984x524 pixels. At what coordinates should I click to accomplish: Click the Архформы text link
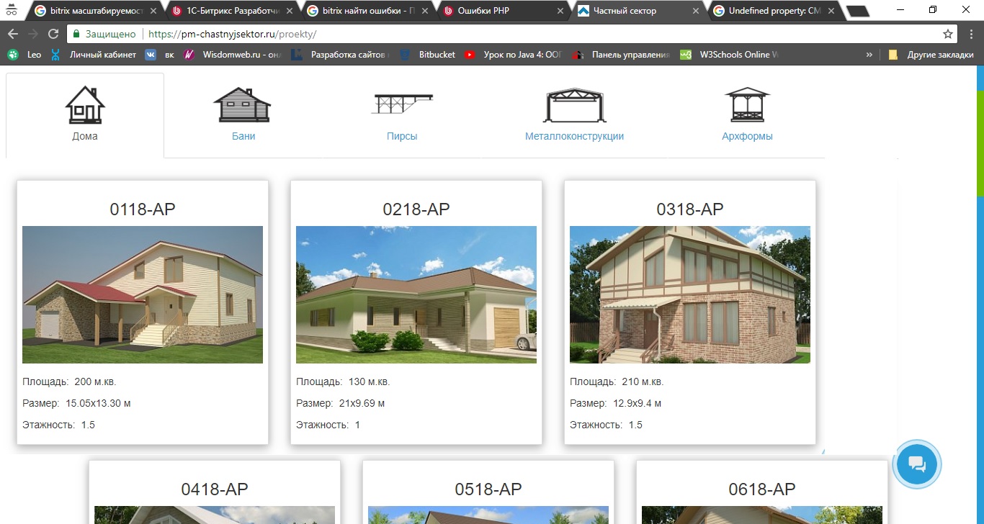(747, 136)
